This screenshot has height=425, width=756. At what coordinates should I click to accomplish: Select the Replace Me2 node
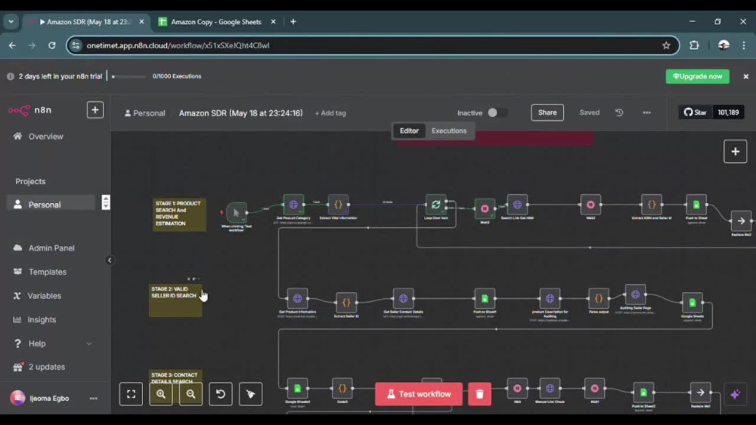point(741,221)
